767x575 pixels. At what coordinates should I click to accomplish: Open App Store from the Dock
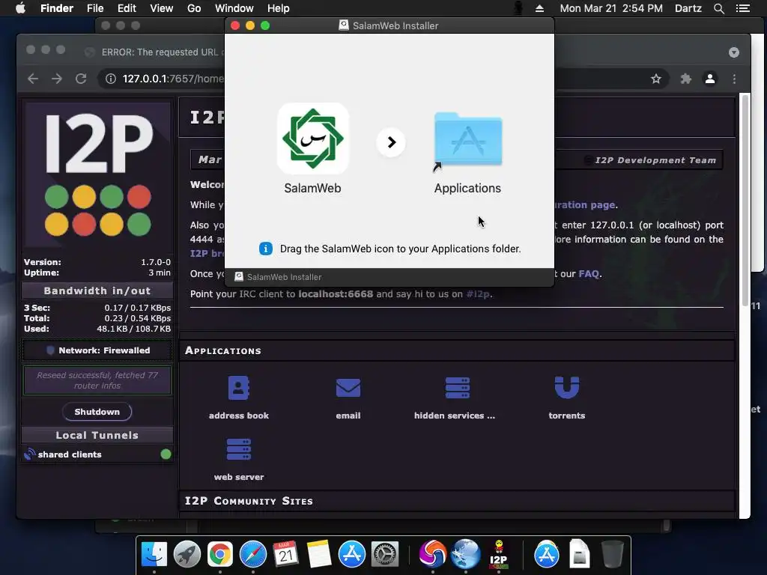click(352, 554)
